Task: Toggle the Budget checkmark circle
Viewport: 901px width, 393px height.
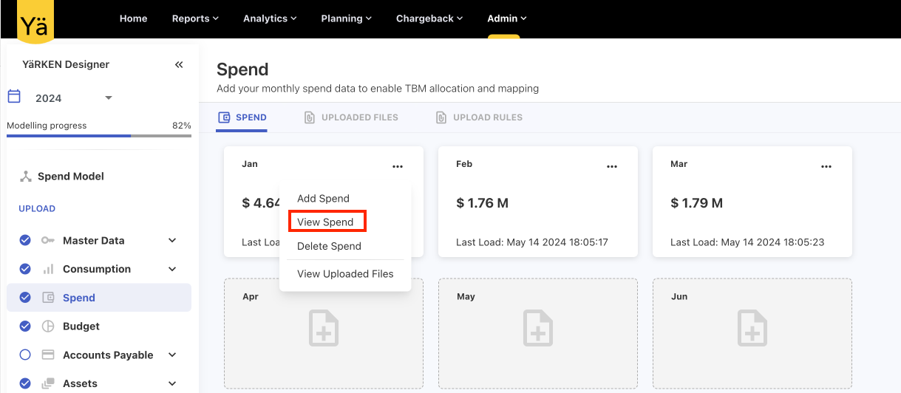Action: point(25,326)
